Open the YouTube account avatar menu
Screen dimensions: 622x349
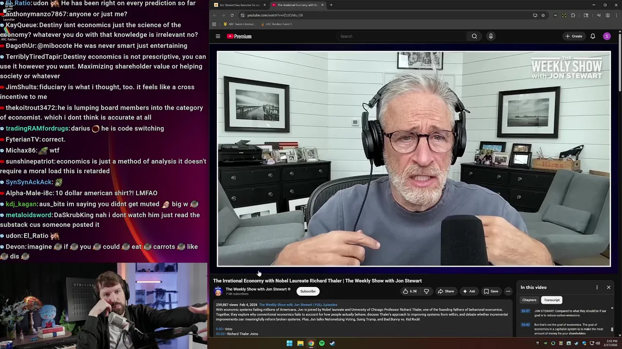[607, 36]
